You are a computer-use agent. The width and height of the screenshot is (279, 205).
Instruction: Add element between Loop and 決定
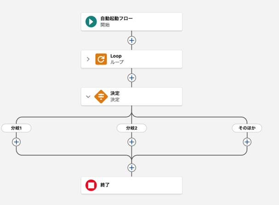tap(132, 78)
